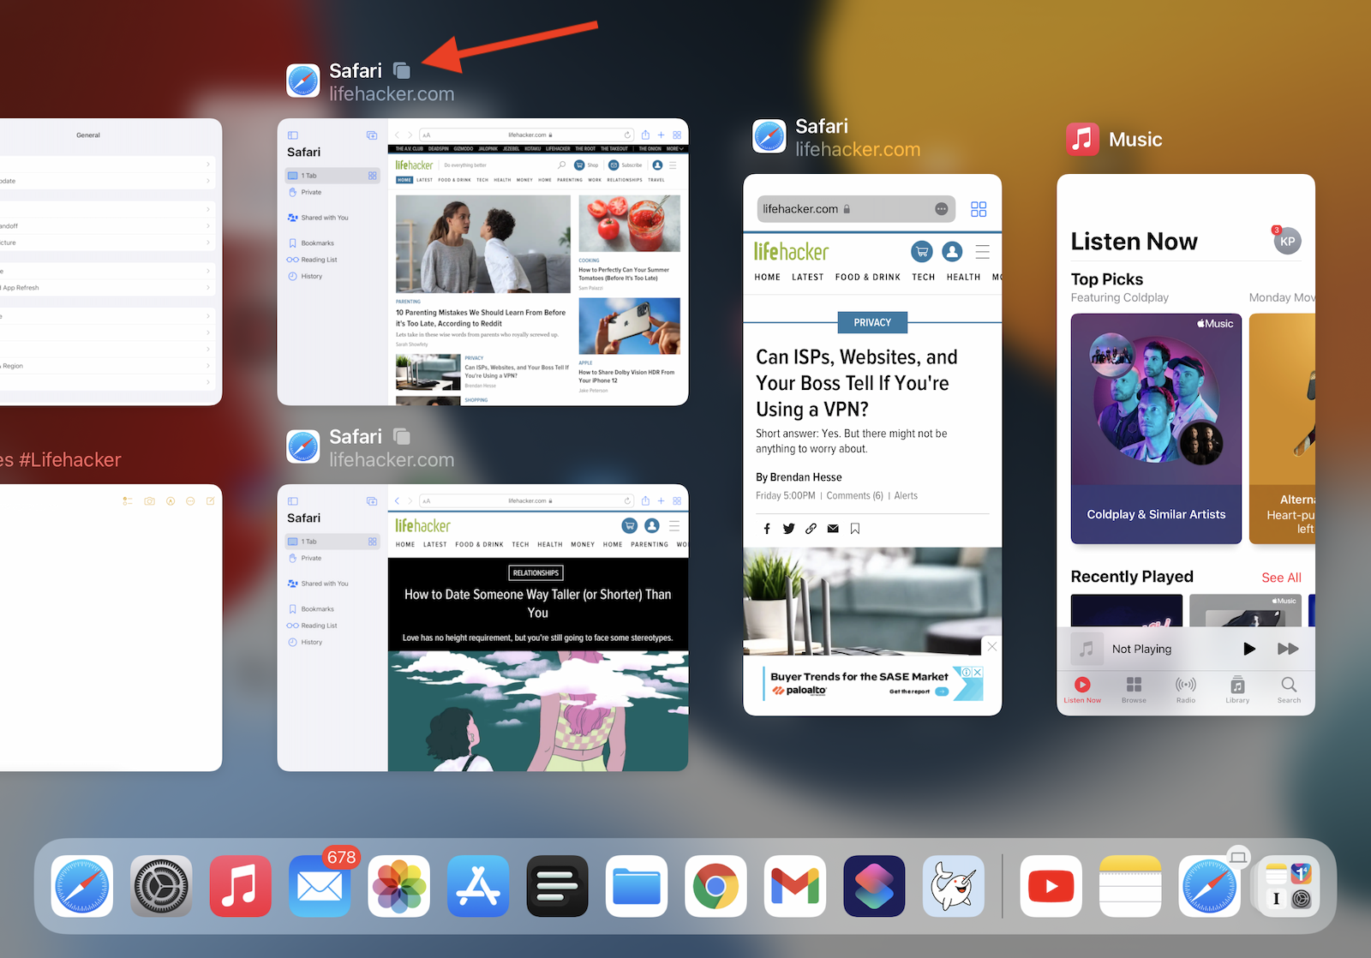Viewport: 1371px width, 958px height.
Task: Launch the Music app from the dock
Action: [241, 886]
